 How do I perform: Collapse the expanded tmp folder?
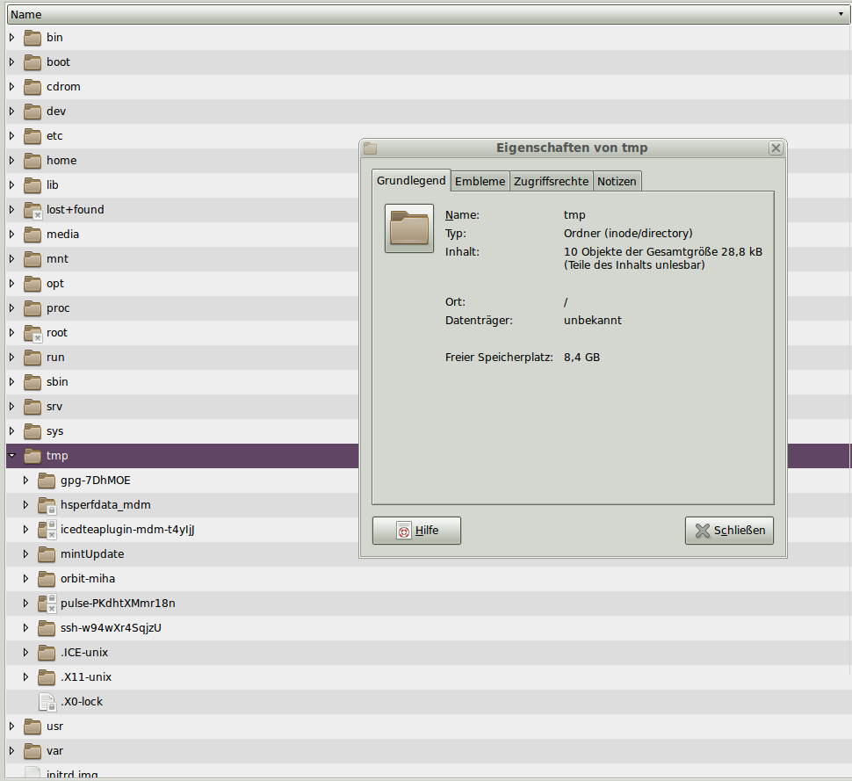[11, 456]
